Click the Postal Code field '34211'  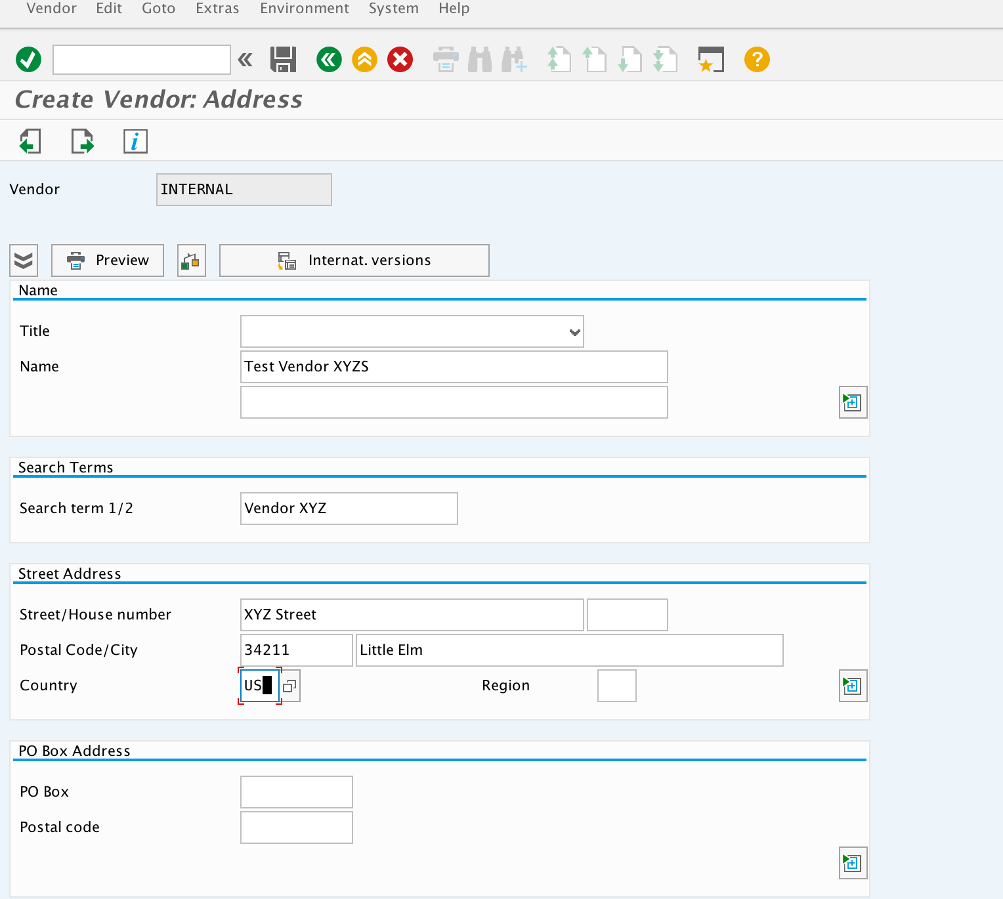297,650
